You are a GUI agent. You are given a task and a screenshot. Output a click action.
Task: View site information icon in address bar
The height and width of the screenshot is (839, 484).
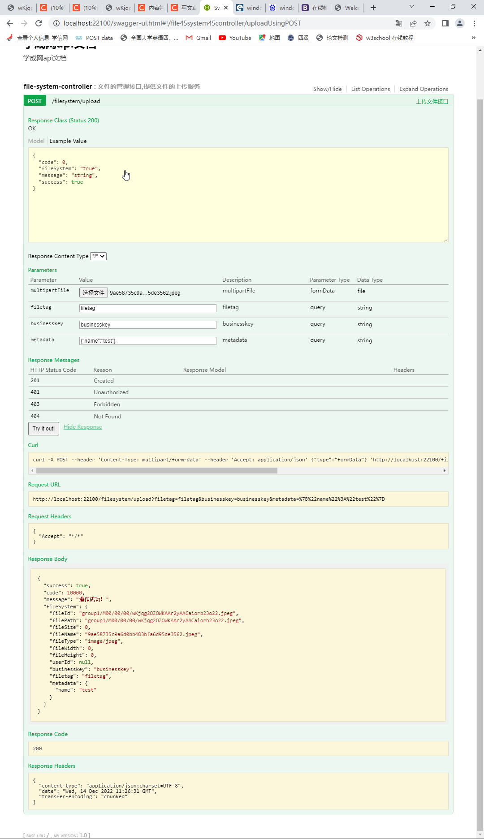56,23
